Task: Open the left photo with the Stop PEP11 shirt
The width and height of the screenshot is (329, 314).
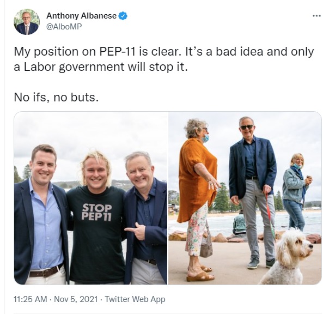Action: coord(90,198)
